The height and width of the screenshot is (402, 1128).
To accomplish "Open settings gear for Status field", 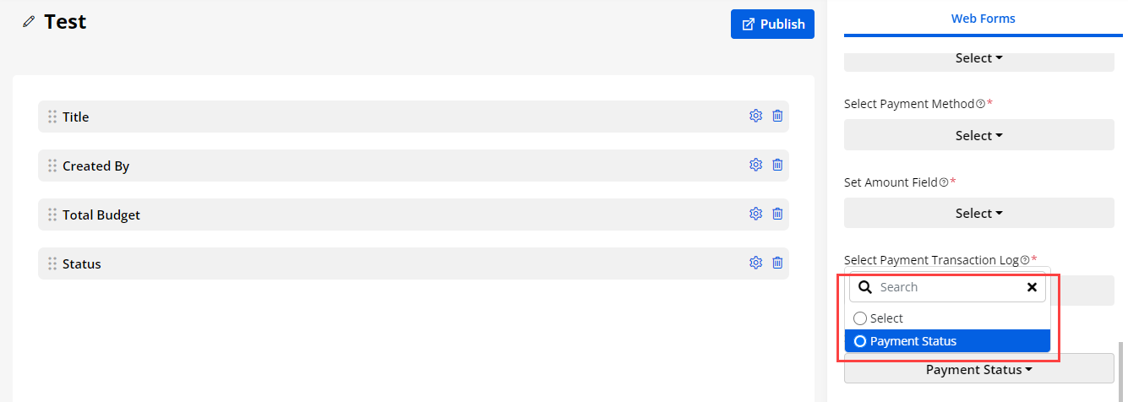I will point(755,263).
